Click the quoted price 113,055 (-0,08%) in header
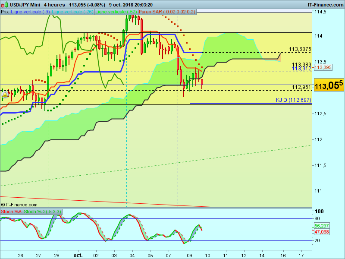 87,5
